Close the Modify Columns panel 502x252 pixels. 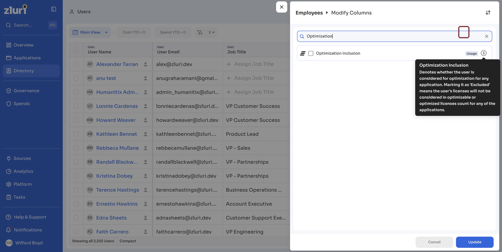click(x=282, y=7)
